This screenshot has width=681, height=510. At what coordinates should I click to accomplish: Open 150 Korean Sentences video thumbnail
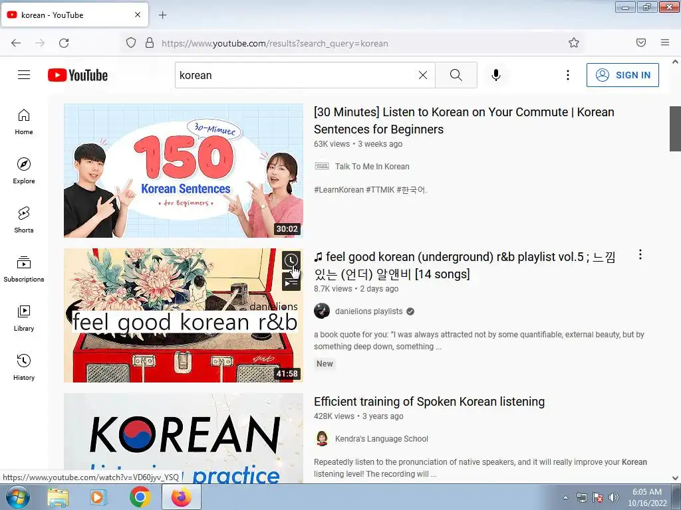point(184,171)
